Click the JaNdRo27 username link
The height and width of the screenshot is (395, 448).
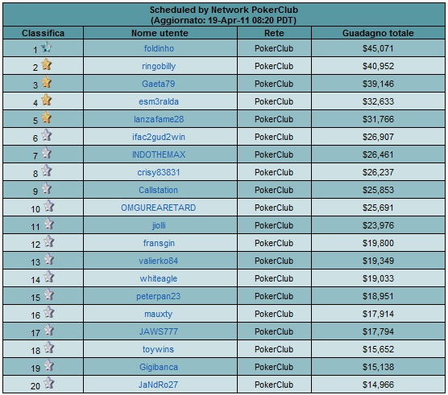pos(158,385)
